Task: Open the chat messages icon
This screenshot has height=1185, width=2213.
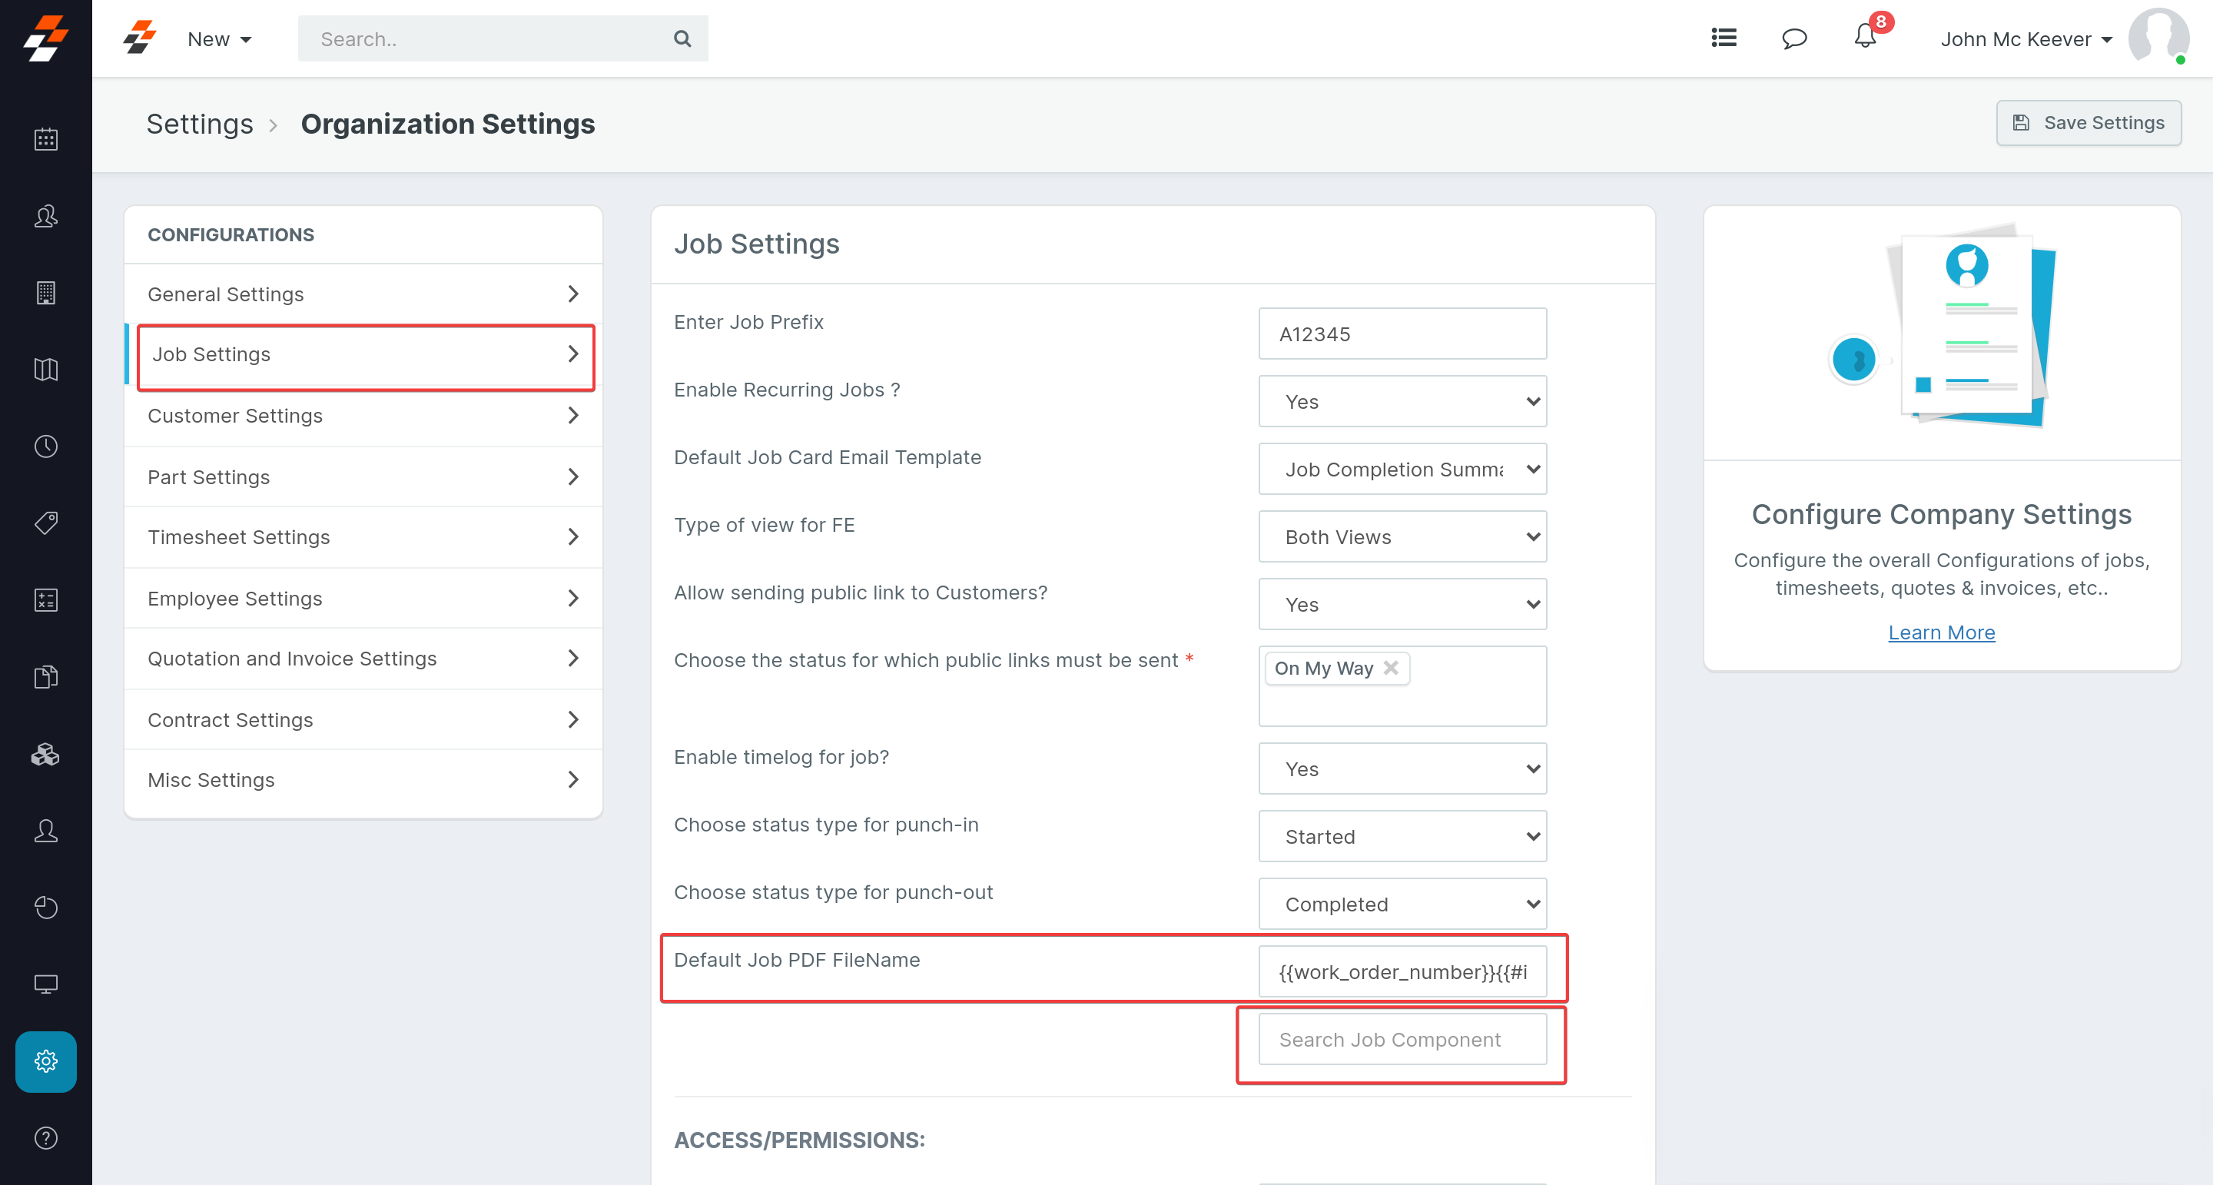Action: point(1793,38)
